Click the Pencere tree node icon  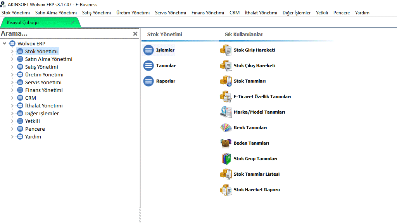pyautogui.click(x=20, y=129)
